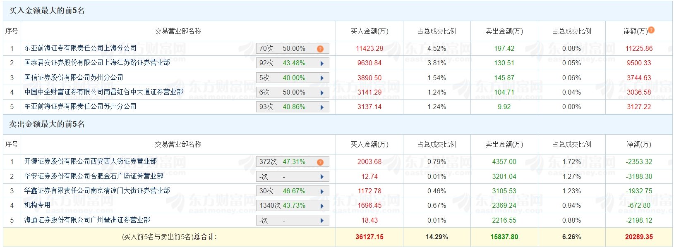
Task: Expand the arrow in the 华安证券 row
Action: [322, 177]
